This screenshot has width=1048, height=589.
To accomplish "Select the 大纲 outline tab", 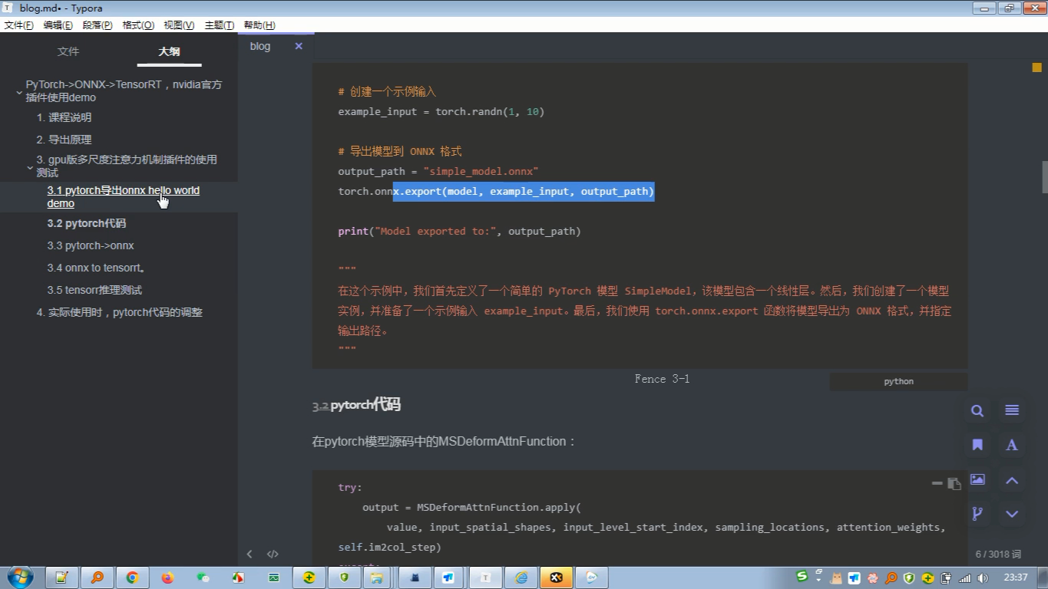I will pos(169,51).
